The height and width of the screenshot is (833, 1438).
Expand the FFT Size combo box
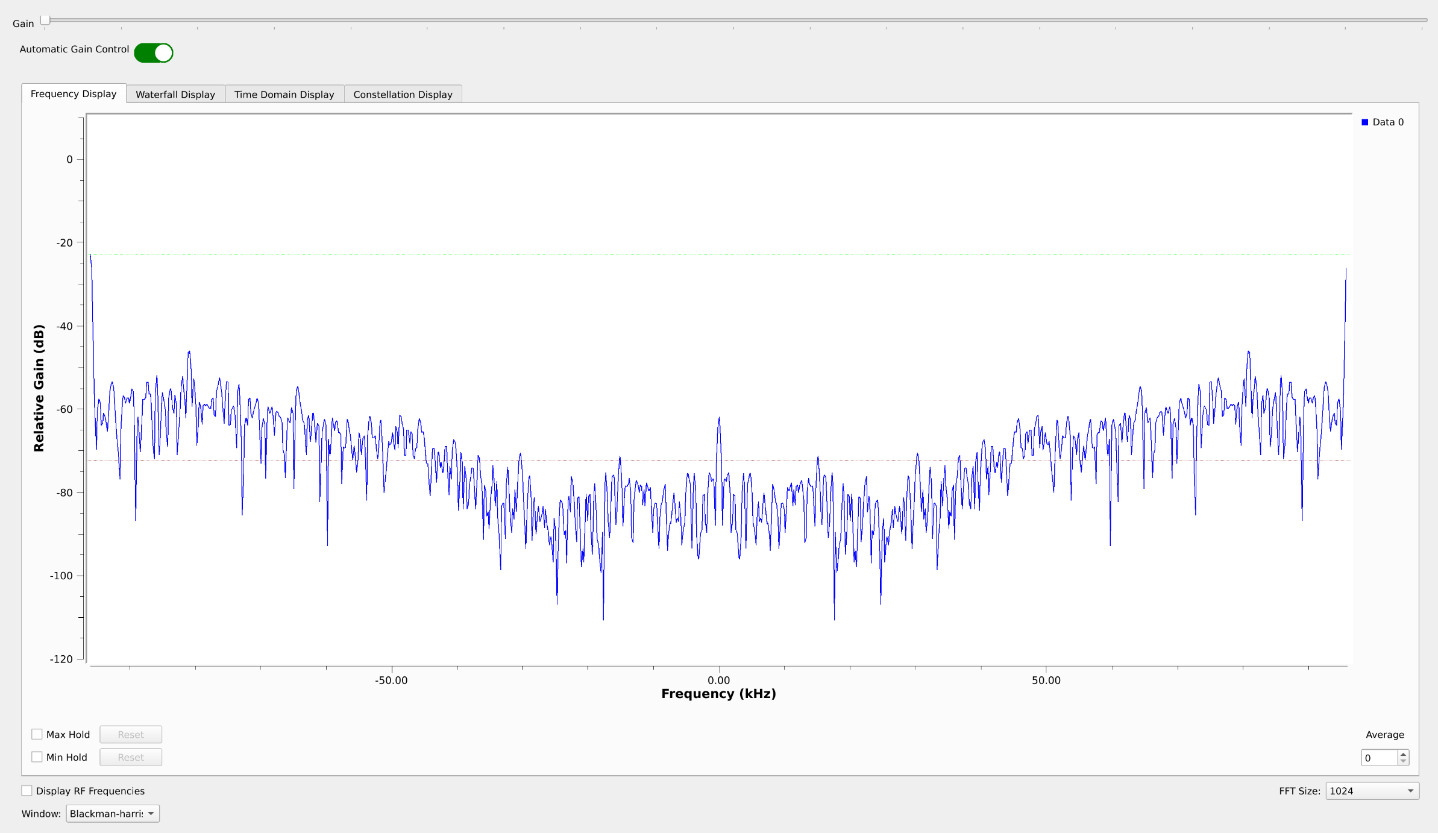(x=1372, y=791)
